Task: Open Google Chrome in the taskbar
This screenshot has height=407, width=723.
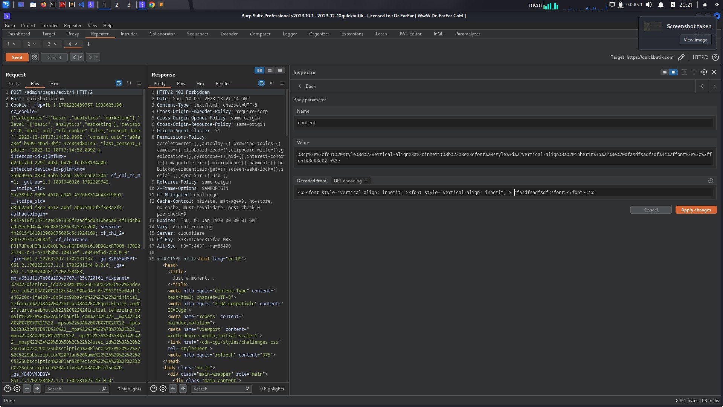Action: point(152,5)
